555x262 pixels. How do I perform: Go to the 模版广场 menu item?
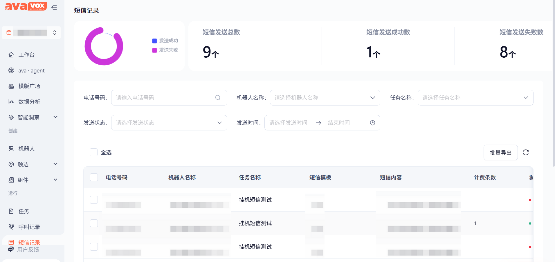pyautogui.click(x=29, y=86)
